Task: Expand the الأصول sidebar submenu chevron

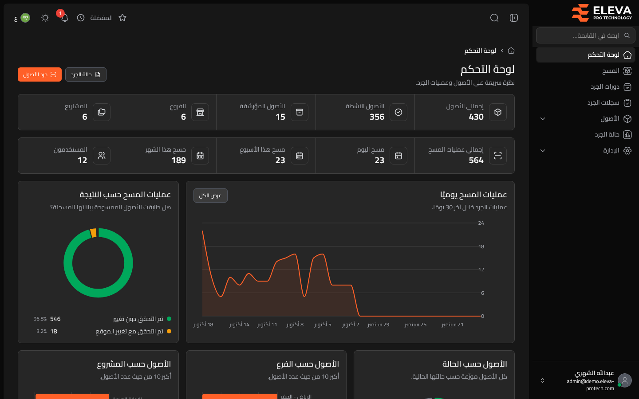Action: (x=543, y=119)
